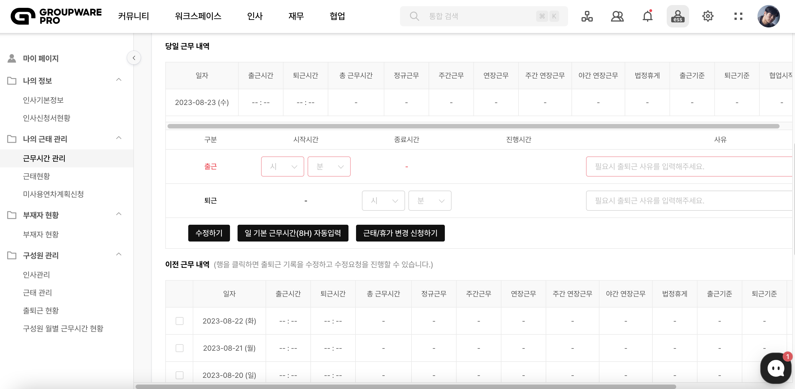Click the 당일 근무 내역 horizontal scrollbar

(473, 126)
